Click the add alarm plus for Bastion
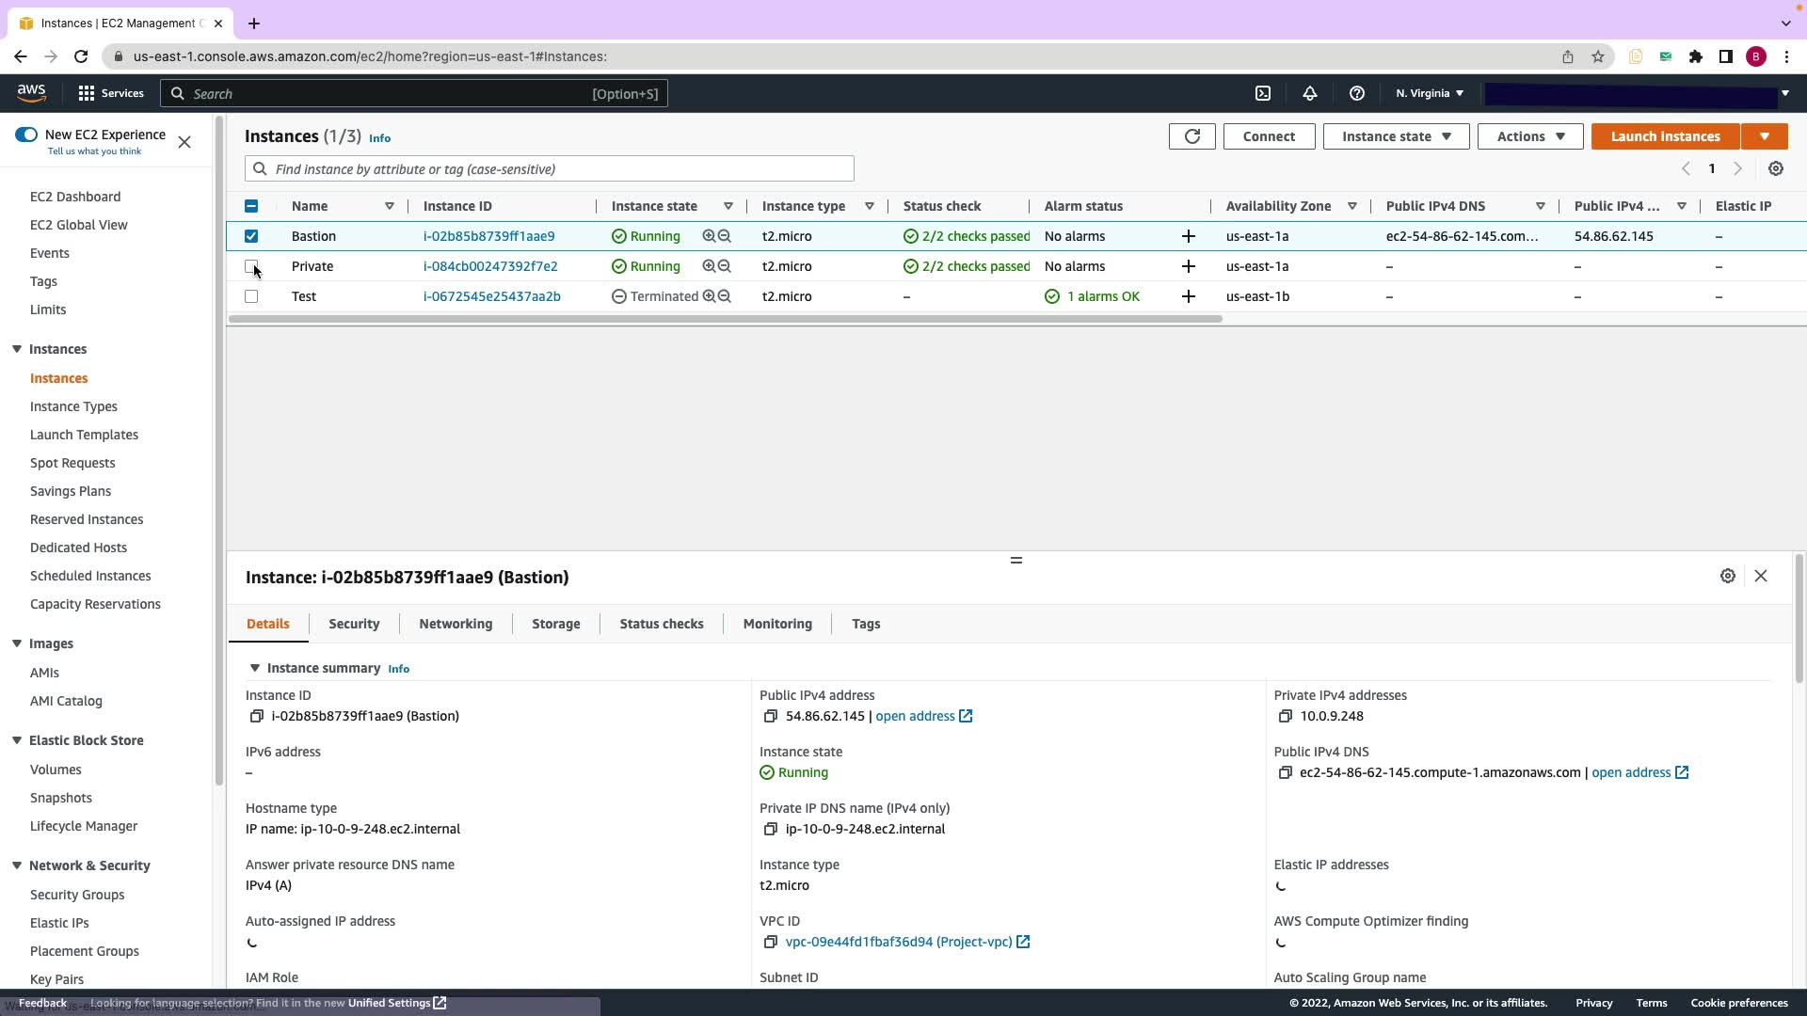This screenshot has width=1807, height=1016. (1188, 236)
